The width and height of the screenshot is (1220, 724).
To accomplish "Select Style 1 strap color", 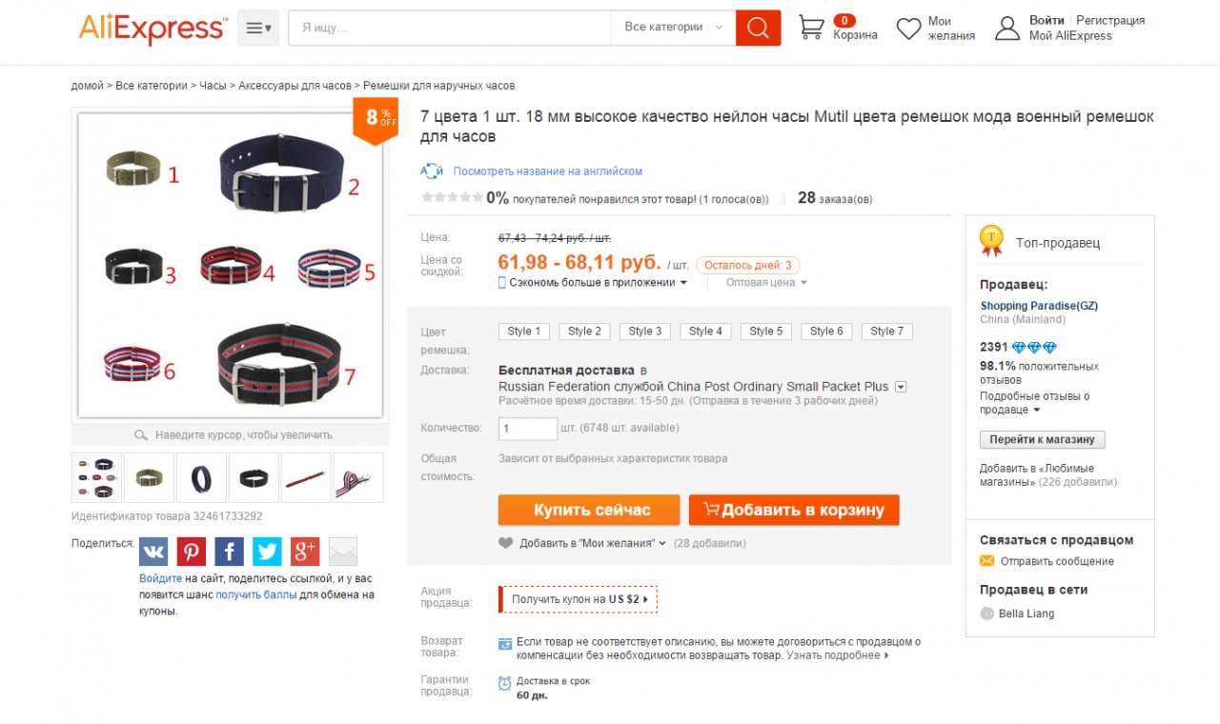I will tap(524, 332).
